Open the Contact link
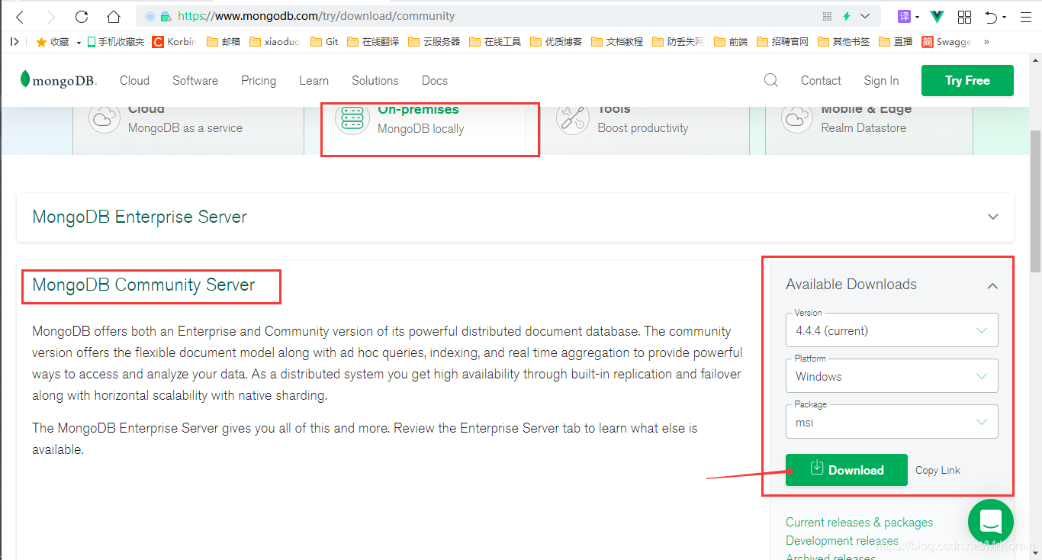The height and width of the screenshot is (560, 1042). coord(821,80)
